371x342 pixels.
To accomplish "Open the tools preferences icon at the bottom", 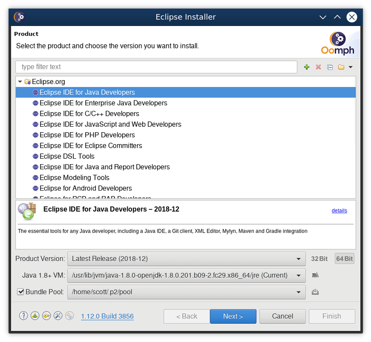I will click(57, 316).
